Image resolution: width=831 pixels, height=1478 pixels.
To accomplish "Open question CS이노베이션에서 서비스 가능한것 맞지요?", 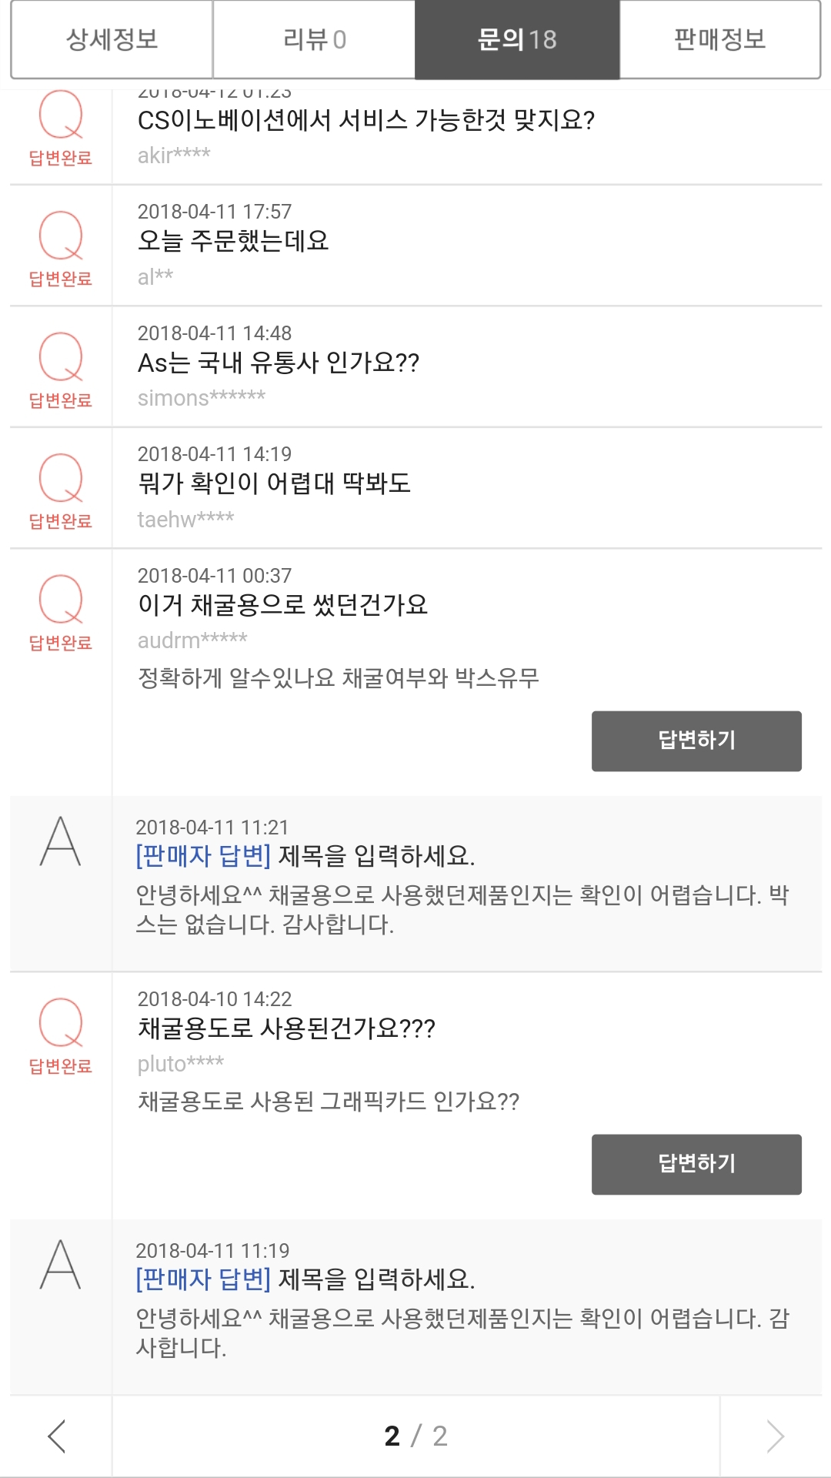I will pos(365,120).
